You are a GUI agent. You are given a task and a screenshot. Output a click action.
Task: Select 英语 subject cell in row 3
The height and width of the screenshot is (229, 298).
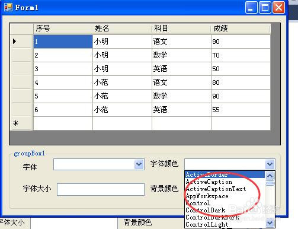tap(181, 69)
